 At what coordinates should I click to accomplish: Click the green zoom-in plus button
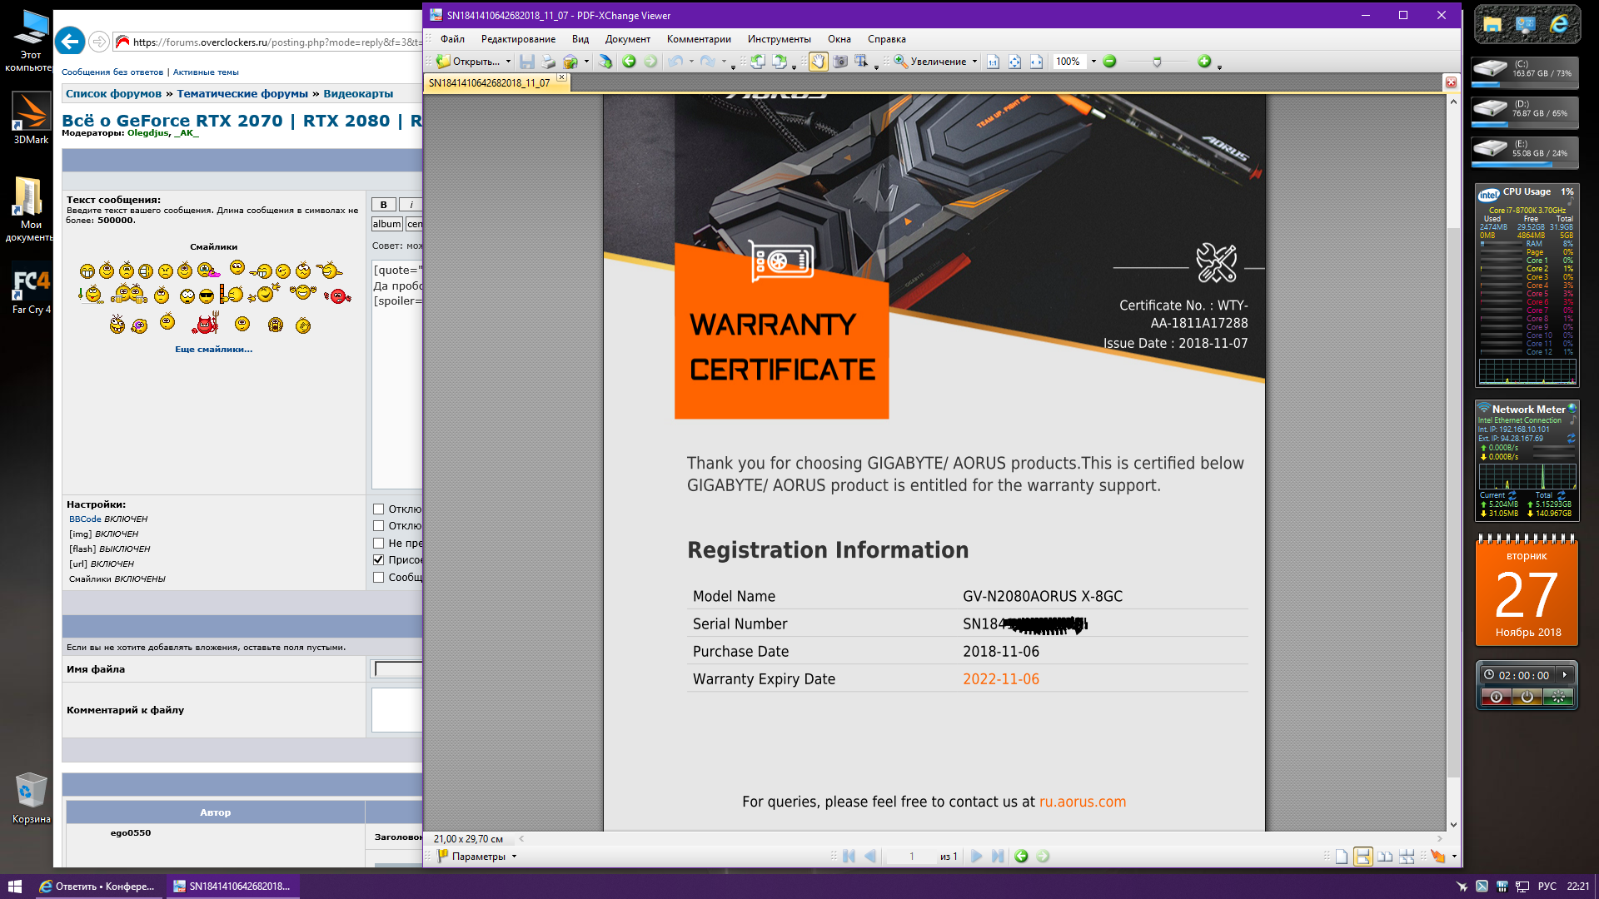coord(1203,62)
